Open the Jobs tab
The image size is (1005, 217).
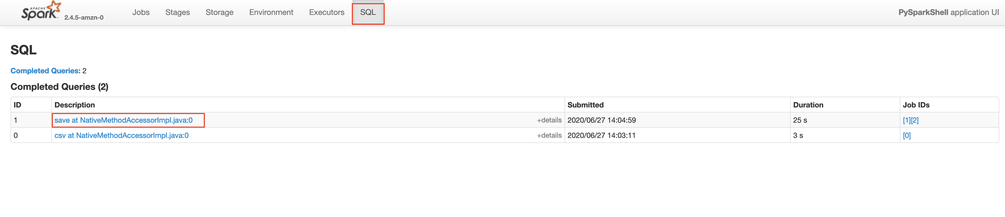141,12
